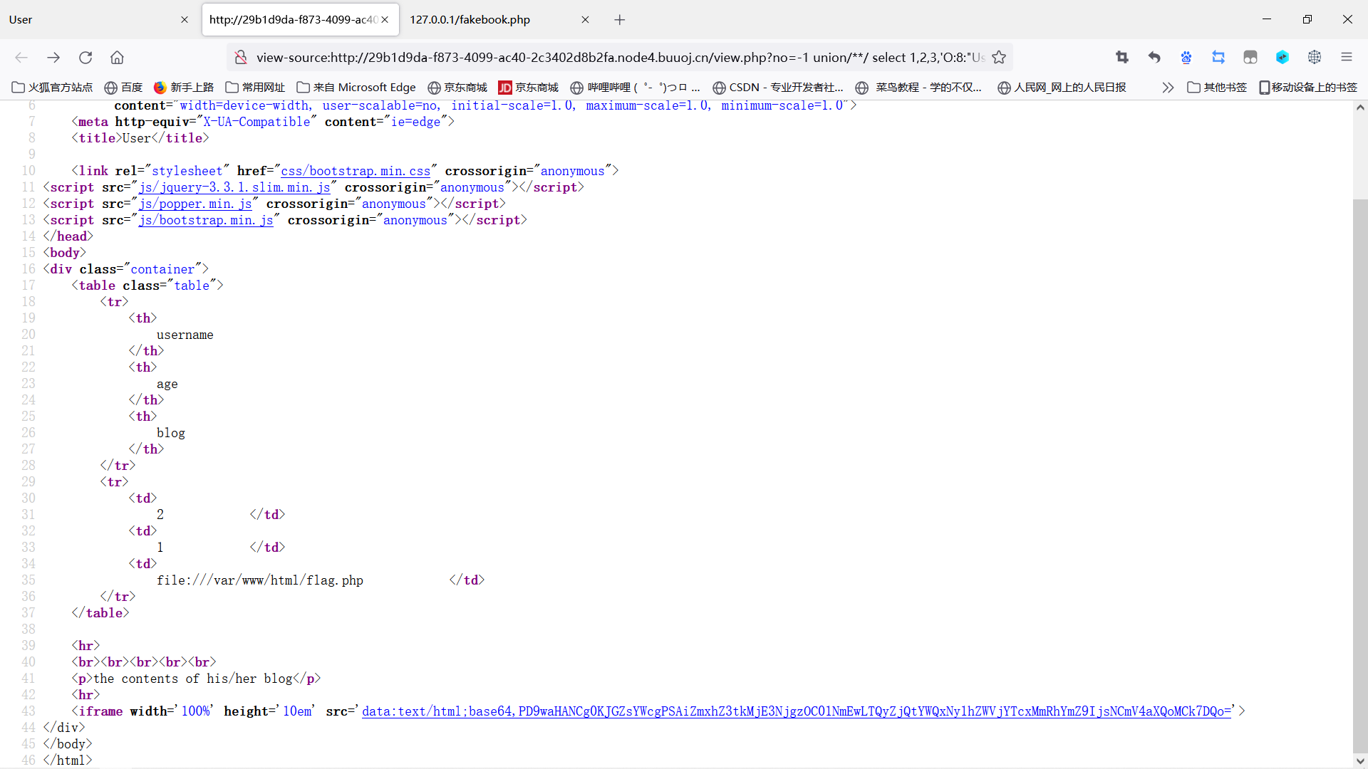Click the insecure connection lock icon
This screenshot has height=769, width=1368.
point(241,57)
